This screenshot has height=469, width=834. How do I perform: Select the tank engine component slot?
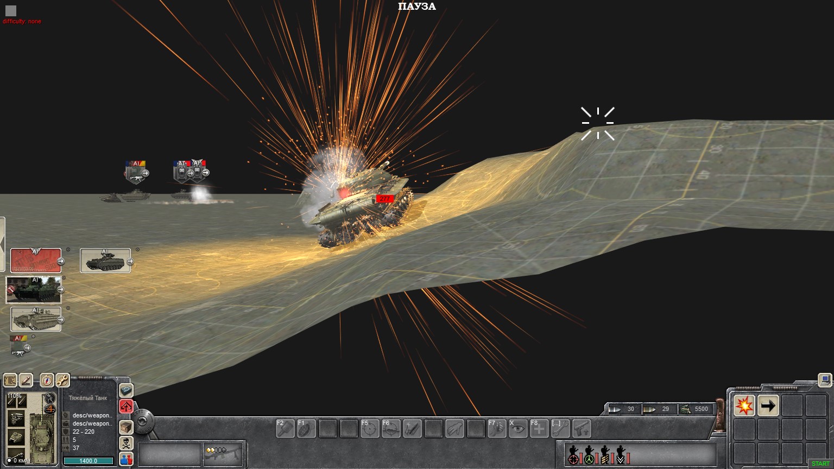tap(16, 419)
